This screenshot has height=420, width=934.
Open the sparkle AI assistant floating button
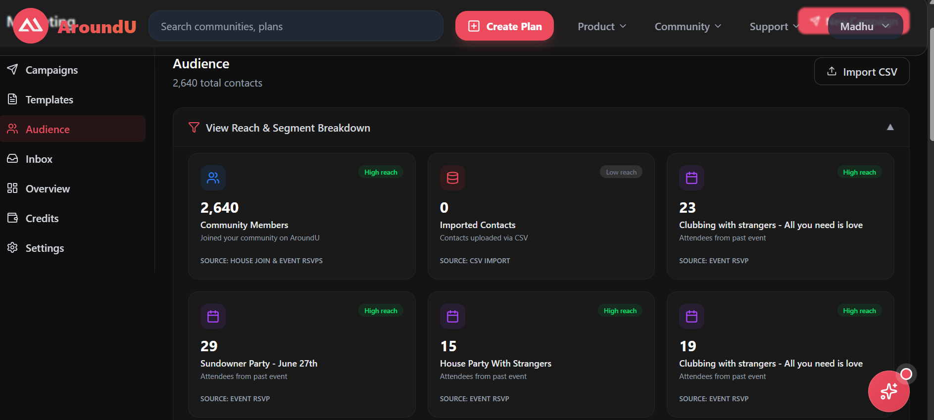[x=888, y=391]
